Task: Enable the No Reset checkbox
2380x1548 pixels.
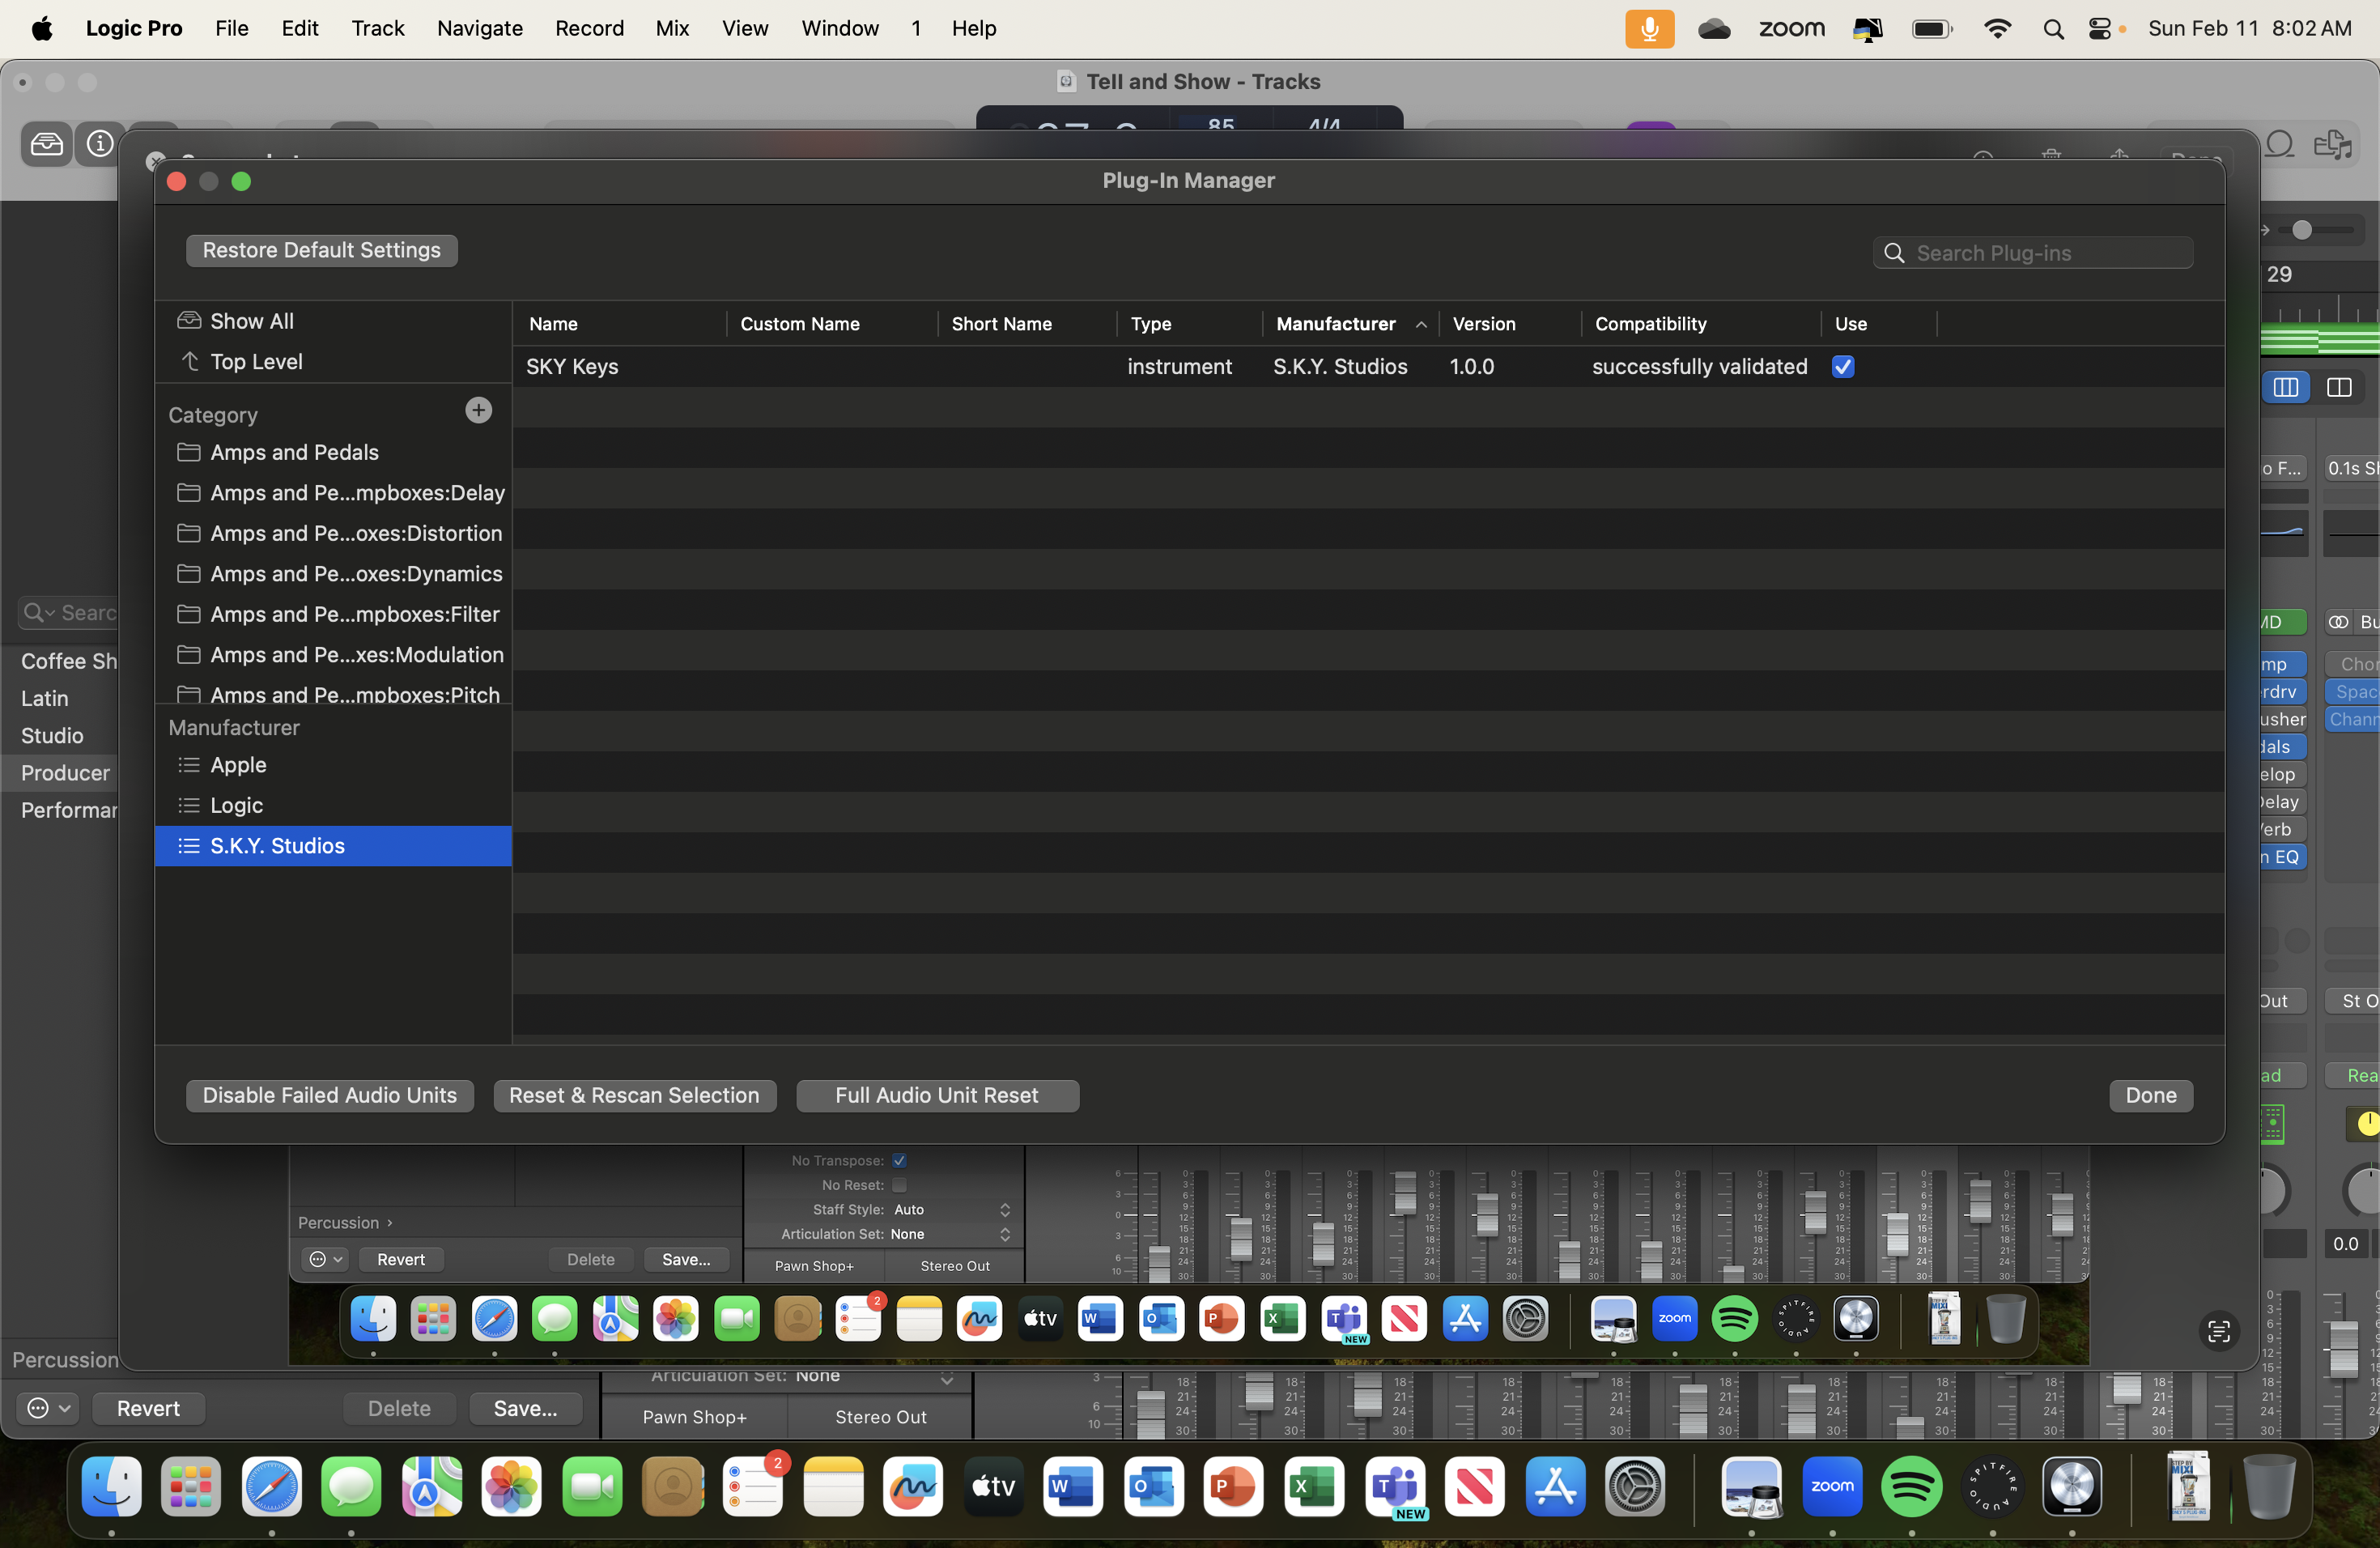Action: [899, 1185]
